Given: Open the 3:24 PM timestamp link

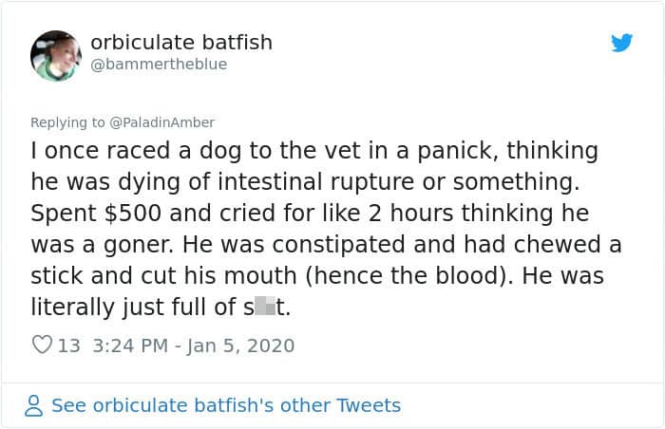Looking at the screenshot, I should [x=130, y=345].
